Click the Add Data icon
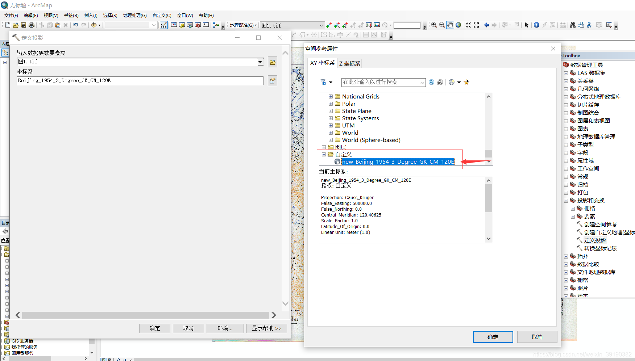Screen dimensions: 635x361 click(94, 25)
